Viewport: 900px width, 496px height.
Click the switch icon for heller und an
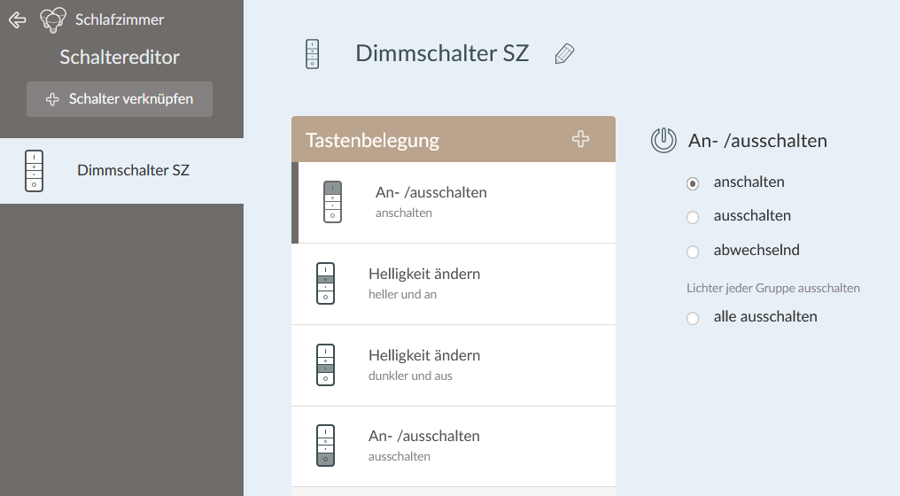click(x=325, y=283)
